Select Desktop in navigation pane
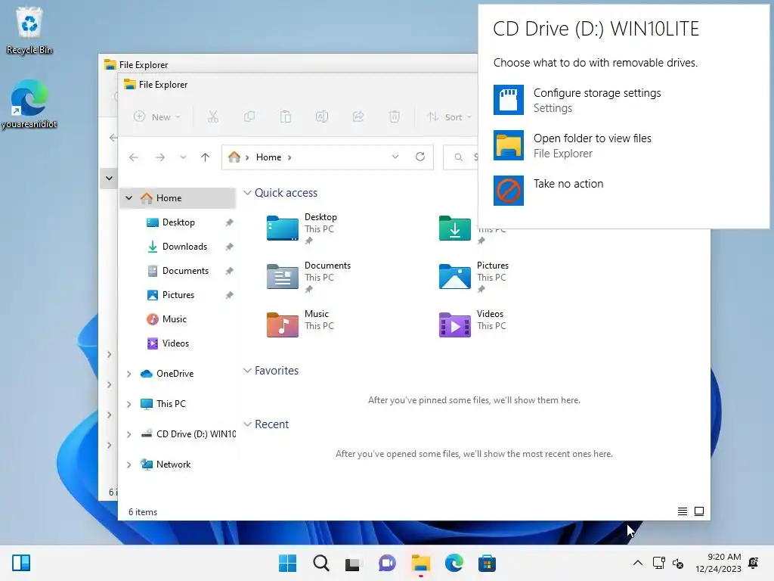Viewport: 774px width, 581px height. [x=178, y=222]
